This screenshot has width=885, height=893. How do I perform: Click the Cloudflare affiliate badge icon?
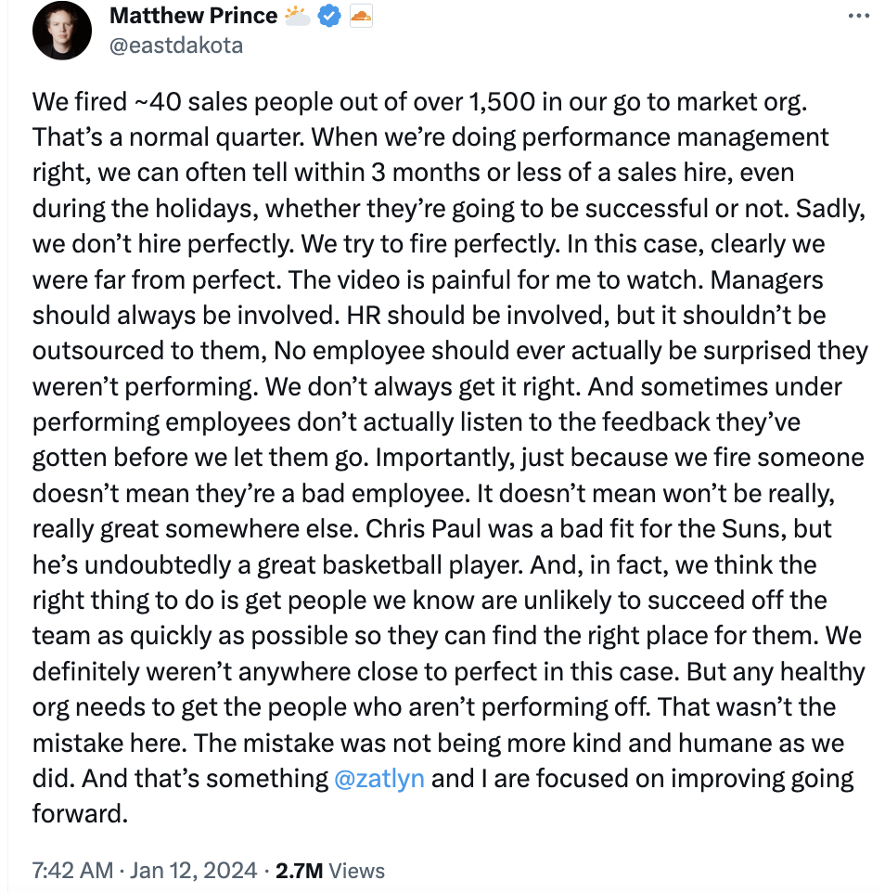361,16
